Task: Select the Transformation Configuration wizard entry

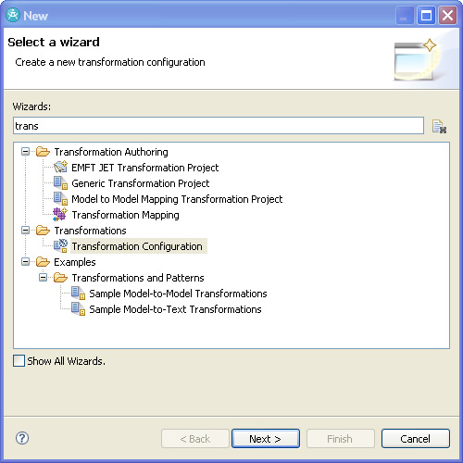Action: 137,246
